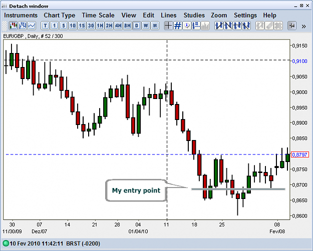The image size is (313, 251).
Task: Click the greyed delete X icon
Action: [x=278, y=25]
